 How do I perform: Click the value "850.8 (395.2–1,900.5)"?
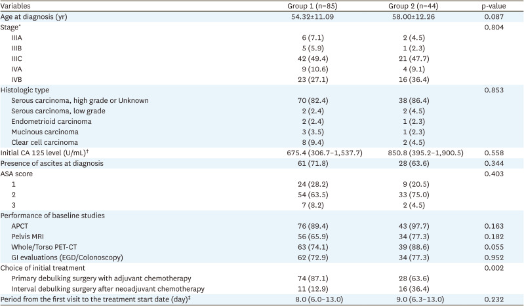pos(426,153)
